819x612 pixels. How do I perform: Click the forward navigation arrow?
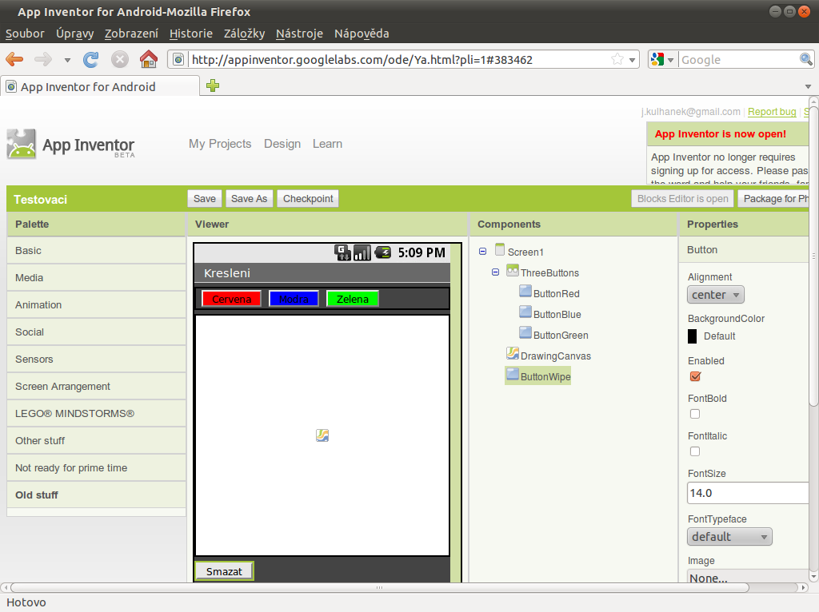click(43, 59)
